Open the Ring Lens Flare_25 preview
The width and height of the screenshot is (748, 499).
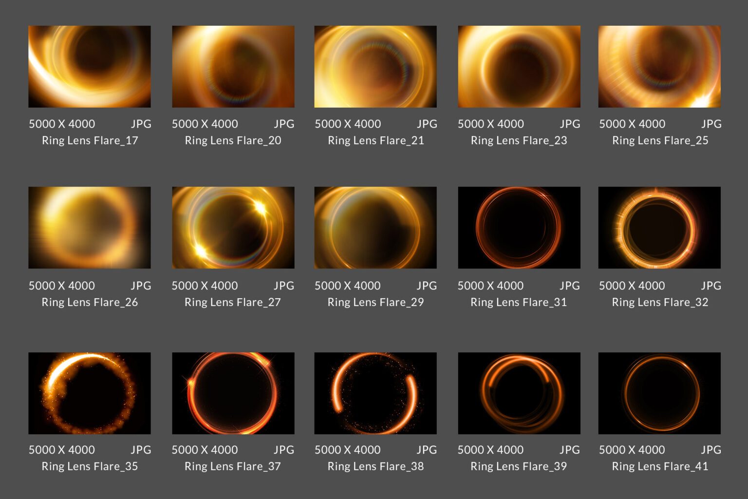click(x=659, y=66)
